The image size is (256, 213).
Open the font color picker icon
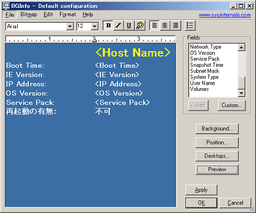click(140, 26)
